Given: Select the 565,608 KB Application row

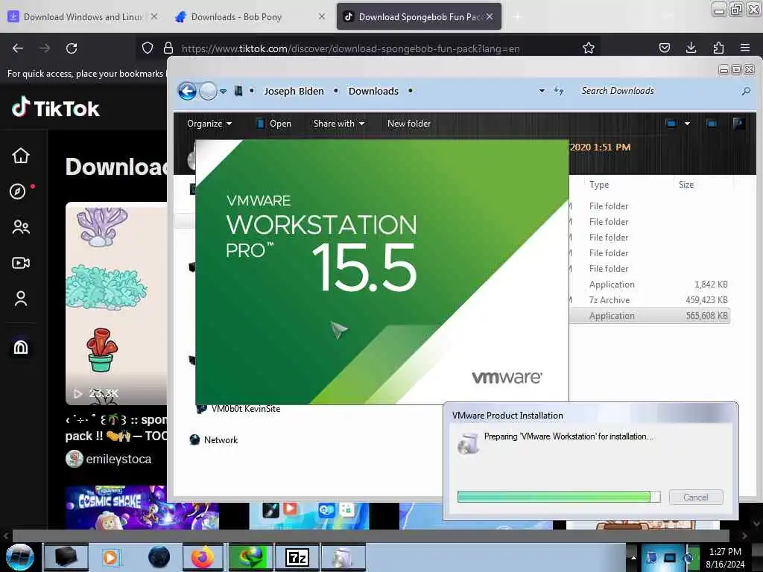Looking at the screenshot, I should (x=650, y=316).
